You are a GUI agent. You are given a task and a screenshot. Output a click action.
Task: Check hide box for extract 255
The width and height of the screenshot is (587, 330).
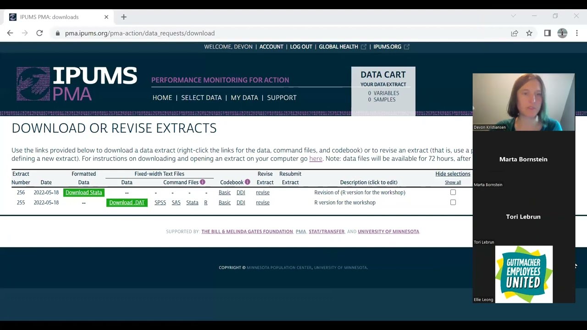click(453, 203)
